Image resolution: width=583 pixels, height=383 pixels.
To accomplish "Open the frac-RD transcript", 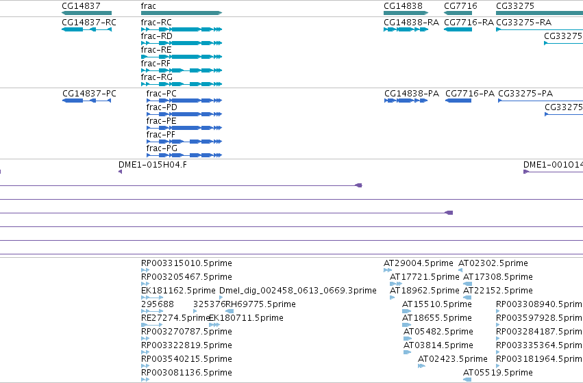I will click(x=182, y=43).
